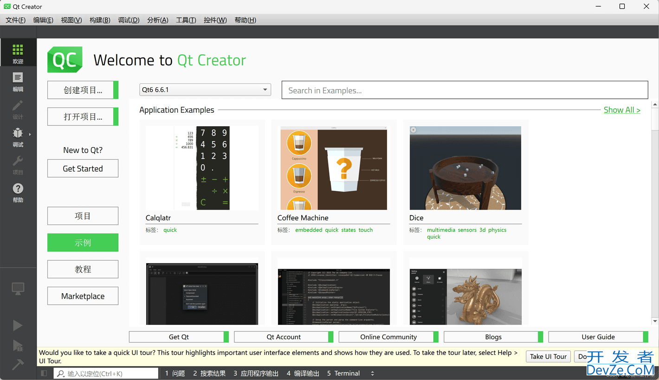The image size is (659, 380).
Task: Click the Qt Creator title bar icon
Action: (7, 6)
